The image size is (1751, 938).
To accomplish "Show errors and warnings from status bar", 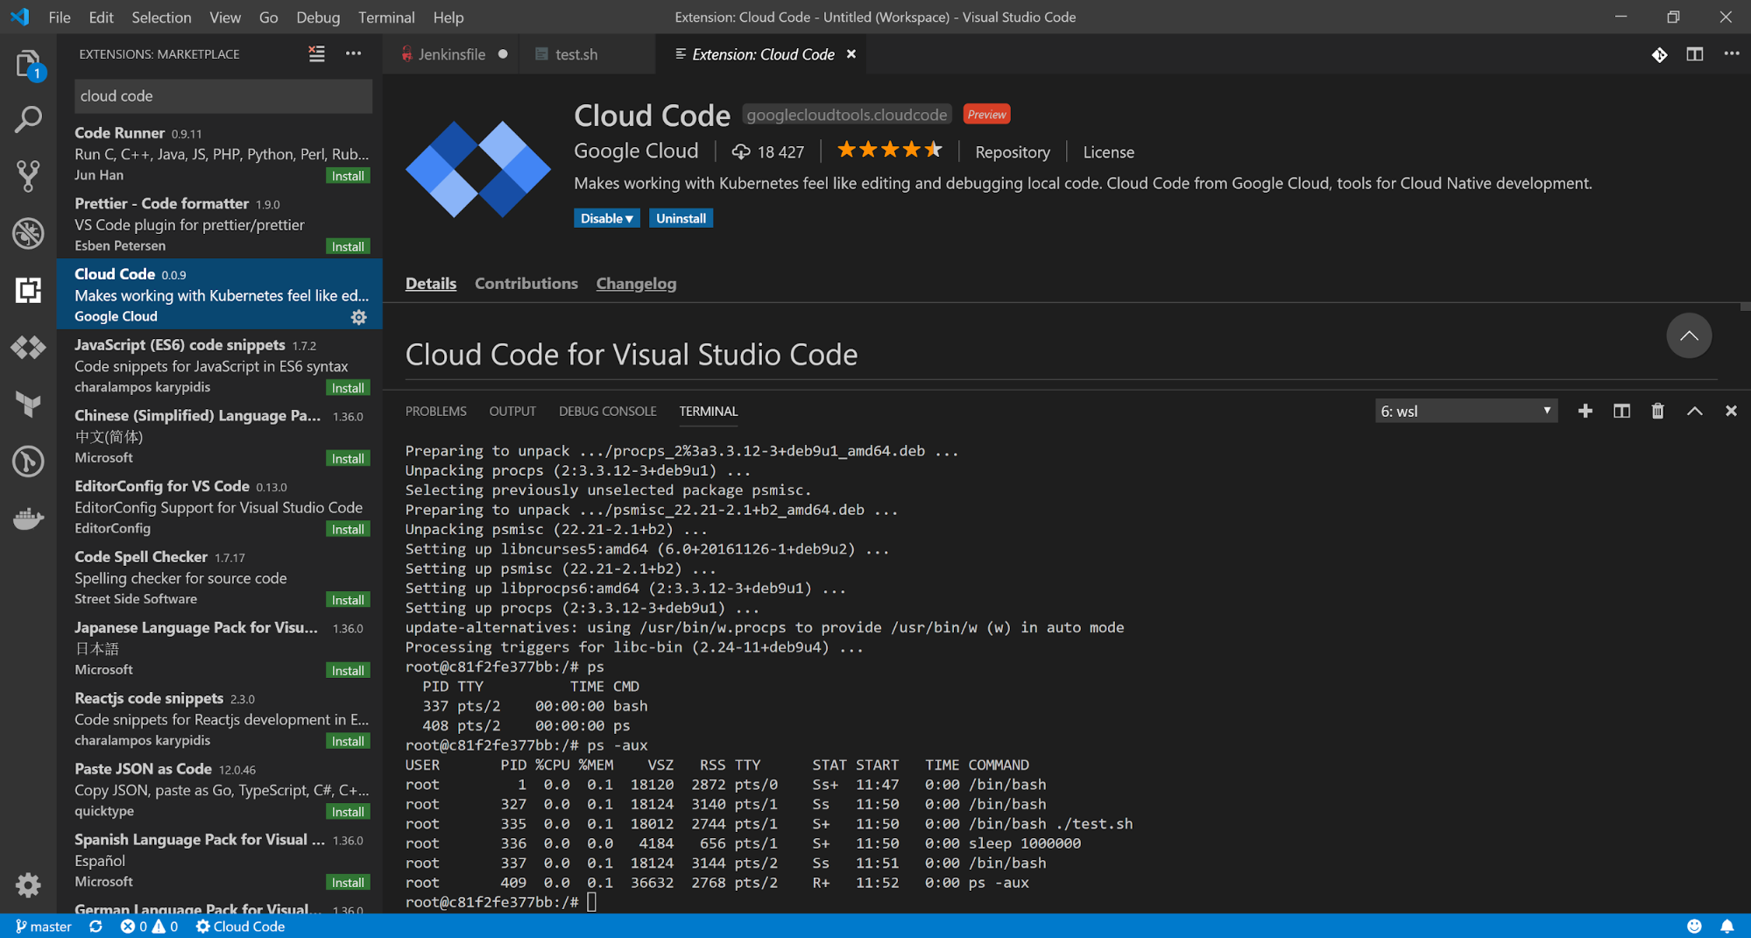I will [149, 926].
